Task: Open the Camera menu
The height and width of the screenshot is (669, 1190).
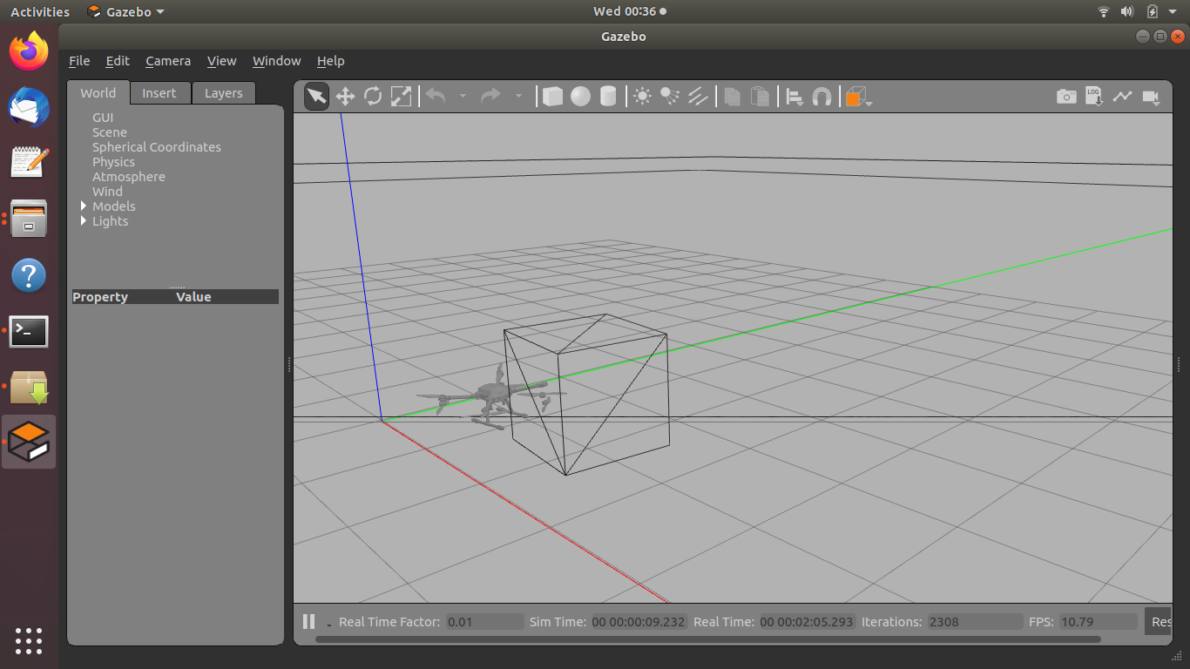Action: tap(168, 61)
